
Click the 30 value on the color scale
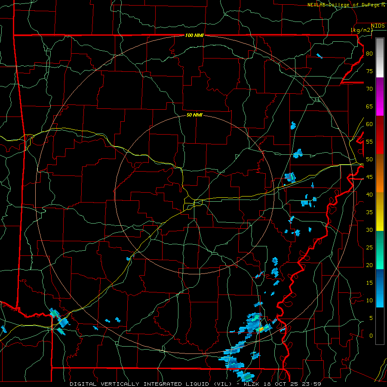tap(369, 230)
